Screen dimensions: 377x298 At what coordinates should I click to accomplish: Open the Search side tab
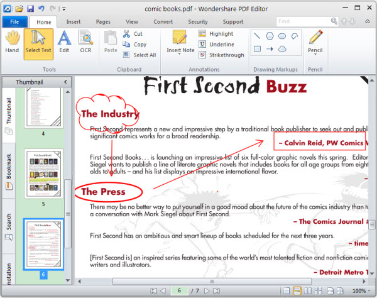9,226
